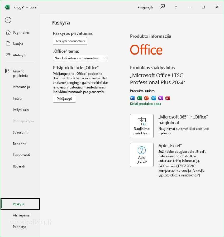The width and height of the screenshot is (224, 237).
Task: Click Paskyros privatumas heading
Action: click(73, 33)
